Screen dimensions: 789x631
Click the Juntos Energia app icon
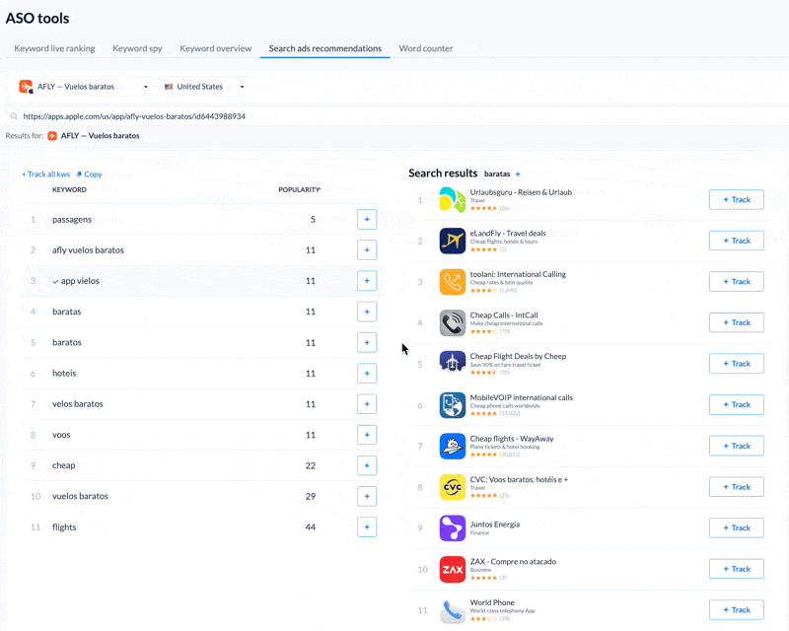pyautogui.click(x=452, y=527)
